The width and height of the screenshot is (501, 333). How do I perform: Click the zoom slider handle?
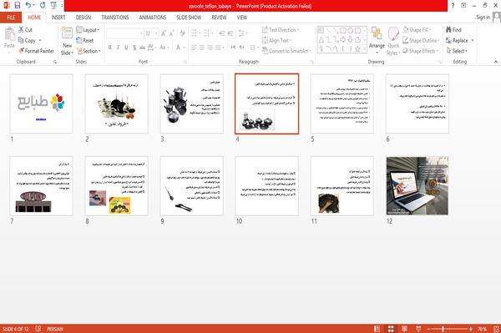click(x=443, y=329)
